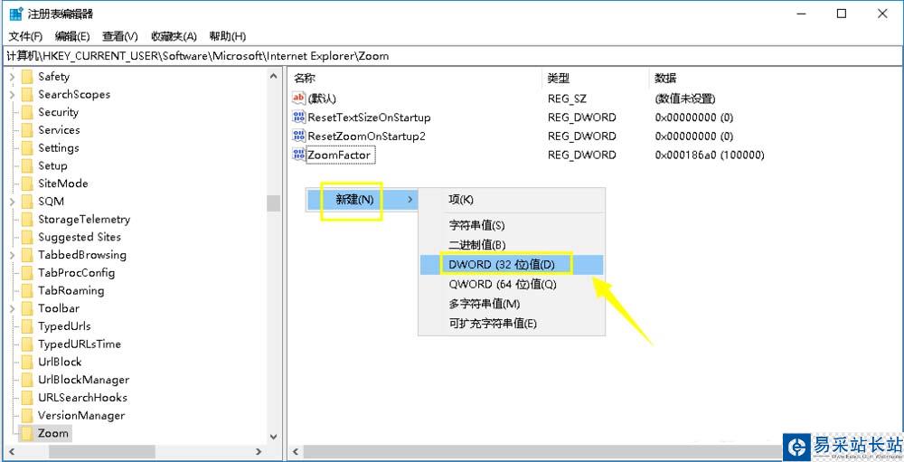Click the Security folder icon
This screenshot has height=462, width=904.
[27, 112]
